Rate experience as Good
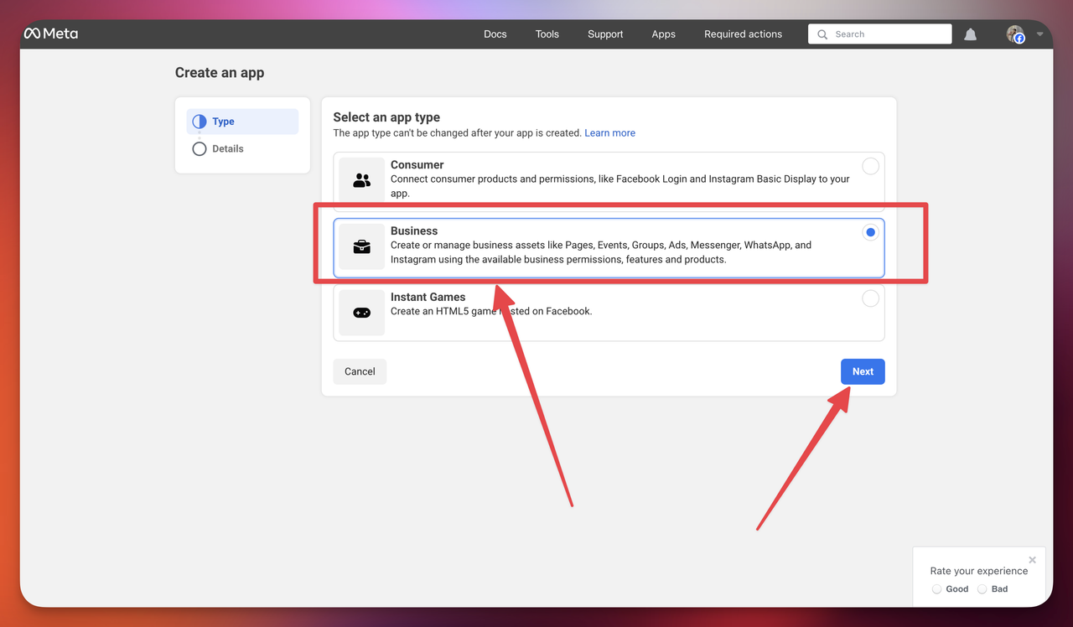 937,589
